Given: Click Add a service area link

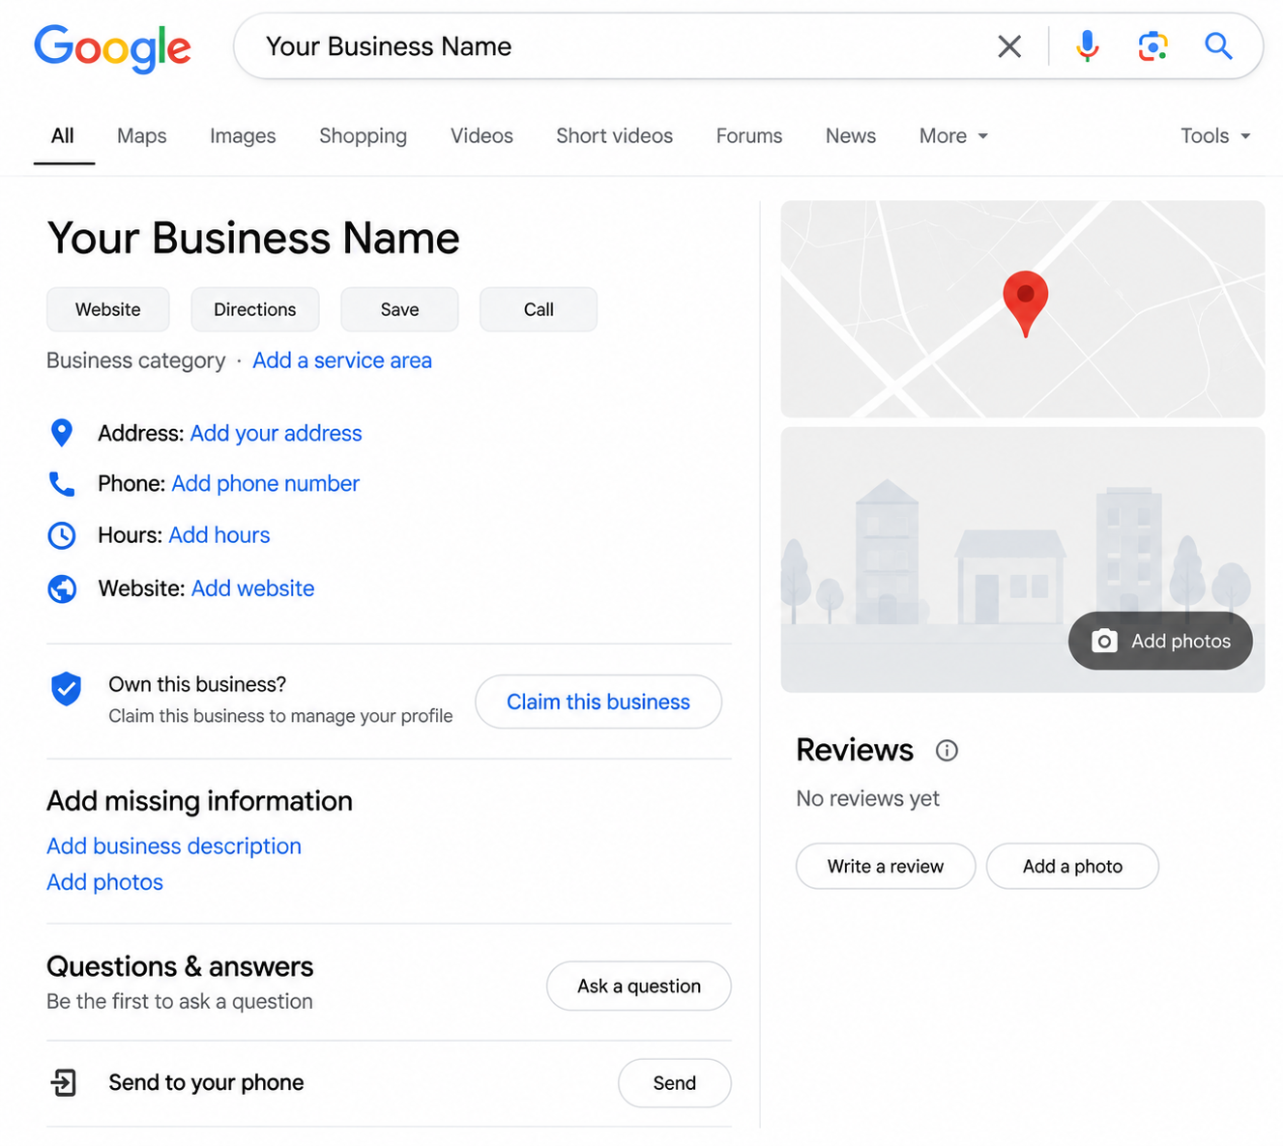Looking at the screenshot, I should click(x=342, y=360).
